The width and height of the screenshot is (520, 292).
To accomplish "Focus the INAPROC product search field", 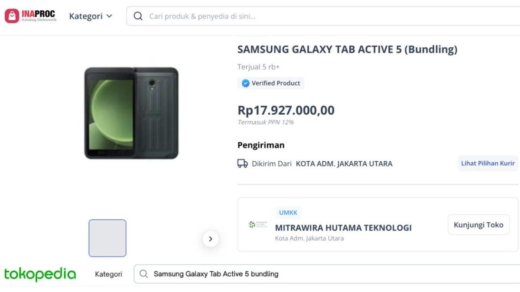I will tap(303, 16).
